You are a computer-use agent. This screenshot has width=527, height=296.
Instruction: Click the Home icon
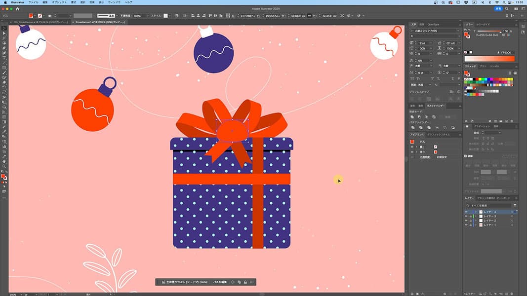tap(18, 9)
